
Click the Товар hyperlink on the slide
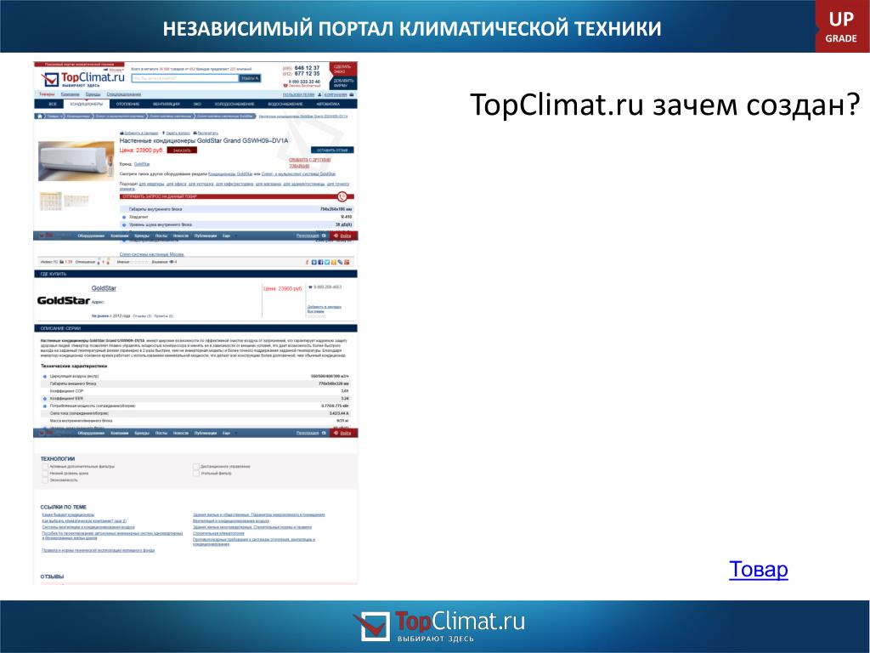point(759,569)
